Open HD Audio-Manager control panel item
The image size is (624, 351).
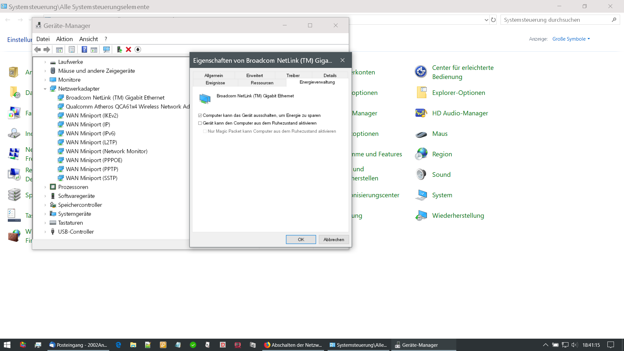(x=460, y=113)
